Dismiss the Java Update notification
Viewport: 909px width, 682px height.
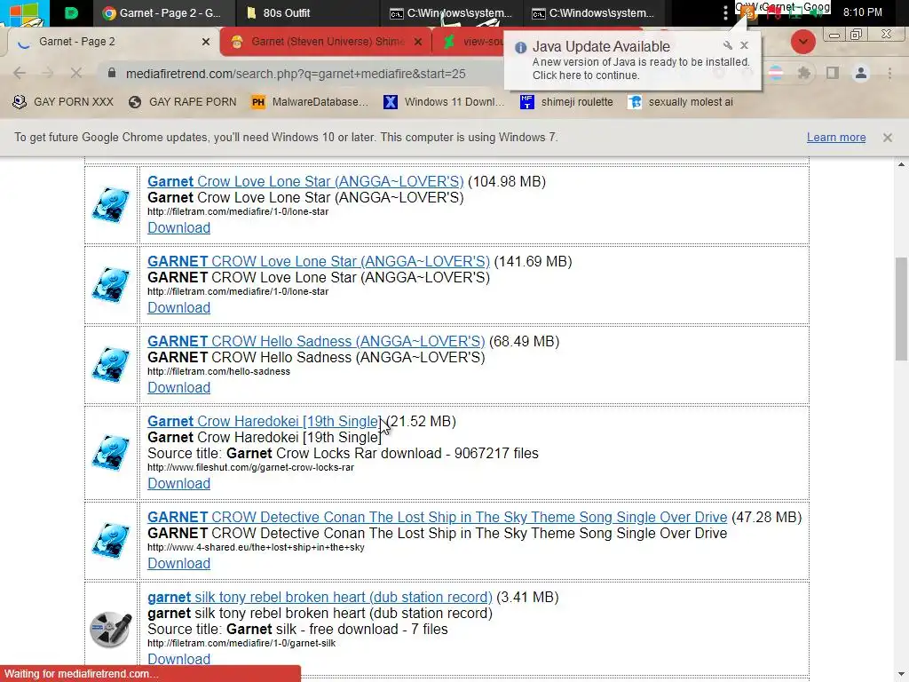[x=745, y=45]
